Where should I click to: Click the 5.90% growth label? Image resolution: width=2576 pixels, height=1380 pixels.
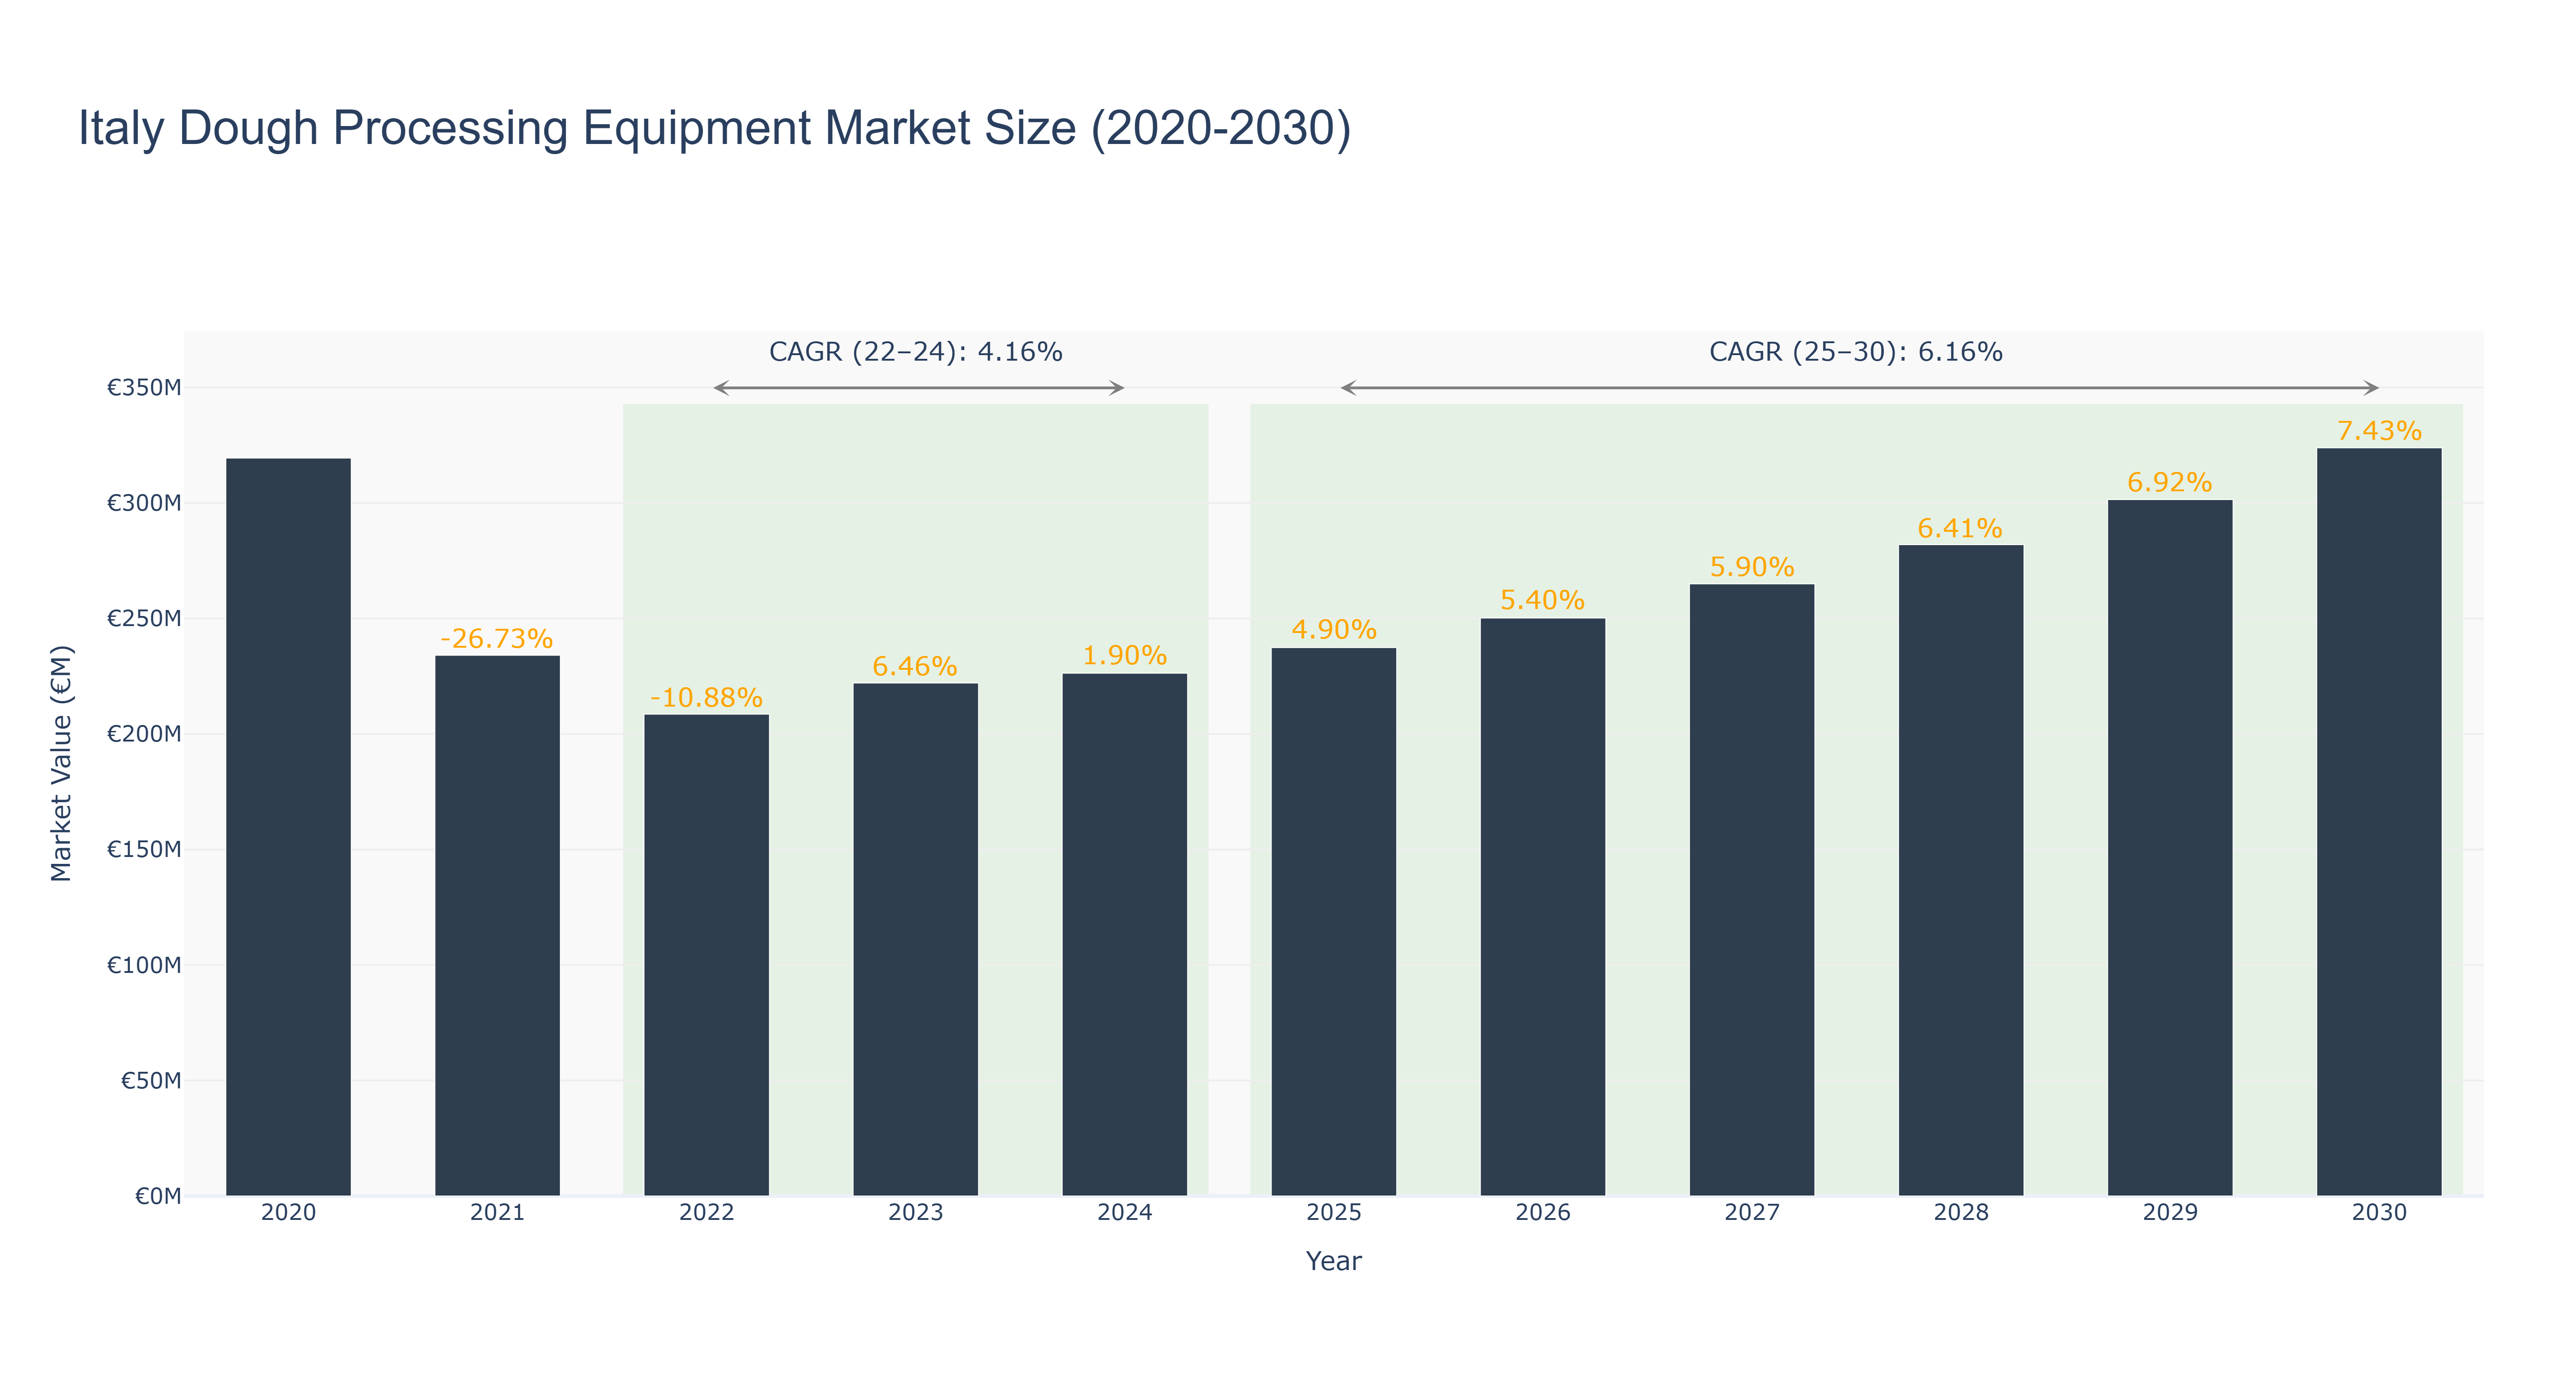point(1751,568)
